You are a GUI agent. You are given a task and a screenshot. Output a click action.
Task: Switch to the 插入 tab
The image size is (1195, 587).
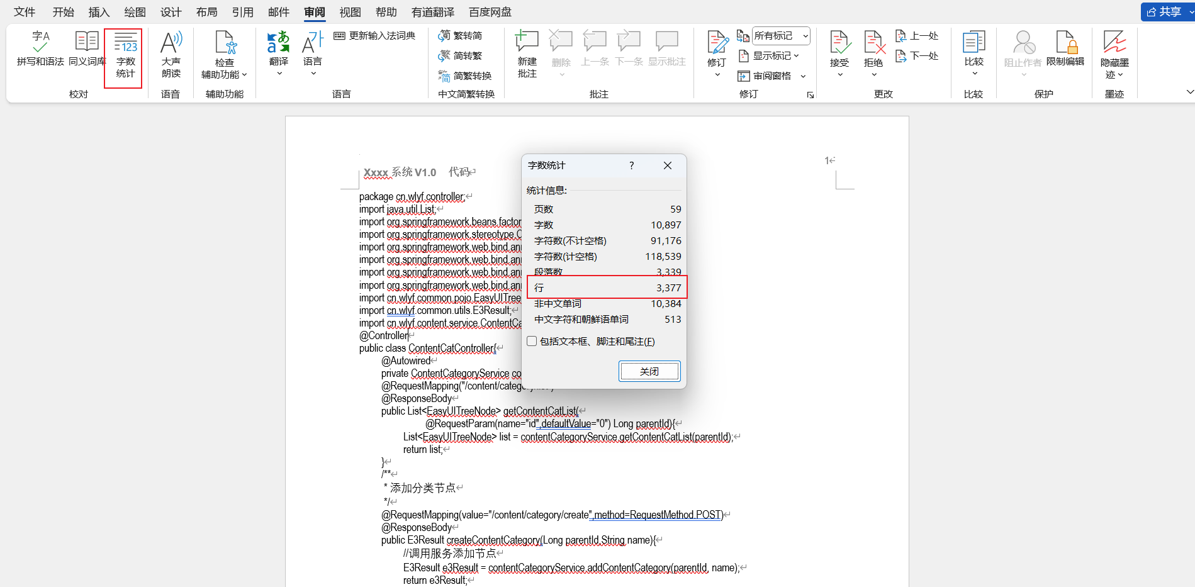tap(99, 12)
